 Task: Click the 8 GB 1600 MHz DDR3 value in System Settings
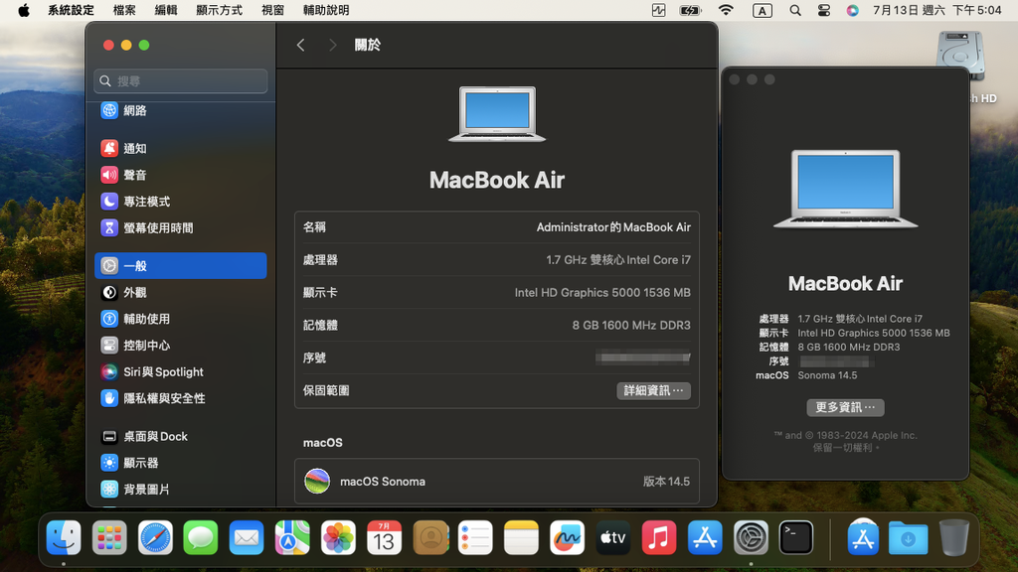631,325
